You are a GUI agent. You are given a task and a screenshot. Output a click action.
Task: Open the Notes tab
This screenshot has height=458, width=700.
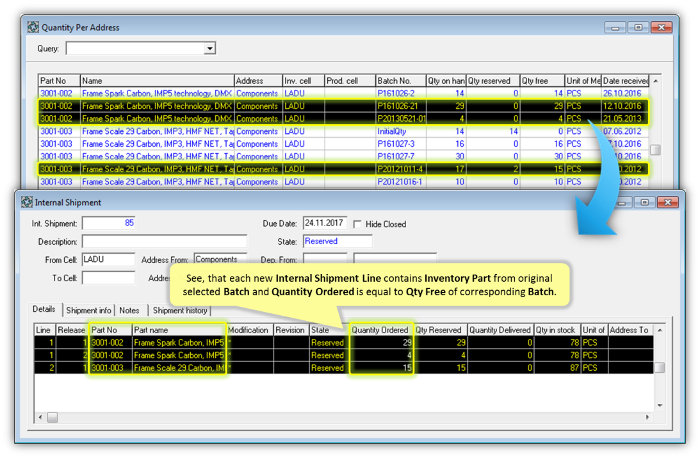pos(129,311)
